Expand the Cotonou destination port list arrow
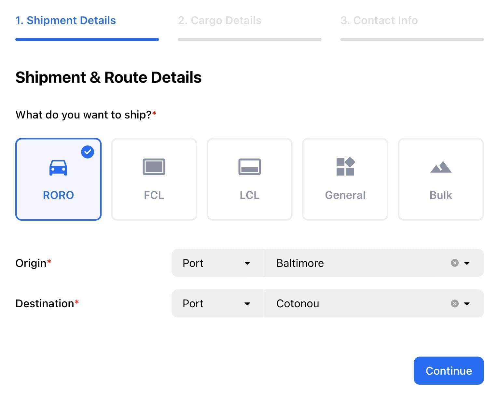The image size is (500, 401). pyautogui.click(x=467, y=304)
